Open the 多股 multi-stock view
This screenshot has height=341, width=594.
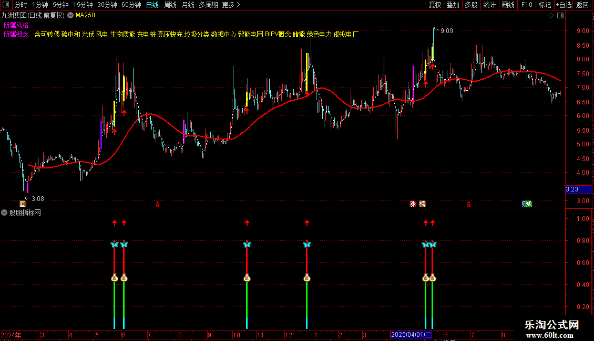(471, 5)
